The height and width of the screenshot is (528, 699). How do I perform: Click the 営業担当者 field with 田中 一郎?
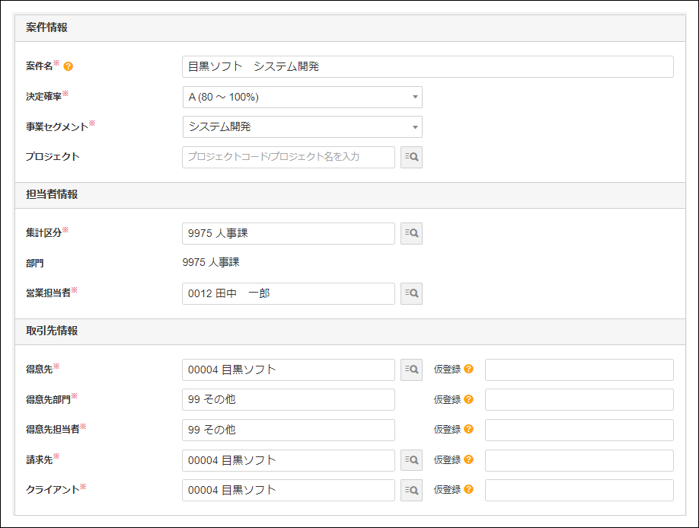(289, 293)
